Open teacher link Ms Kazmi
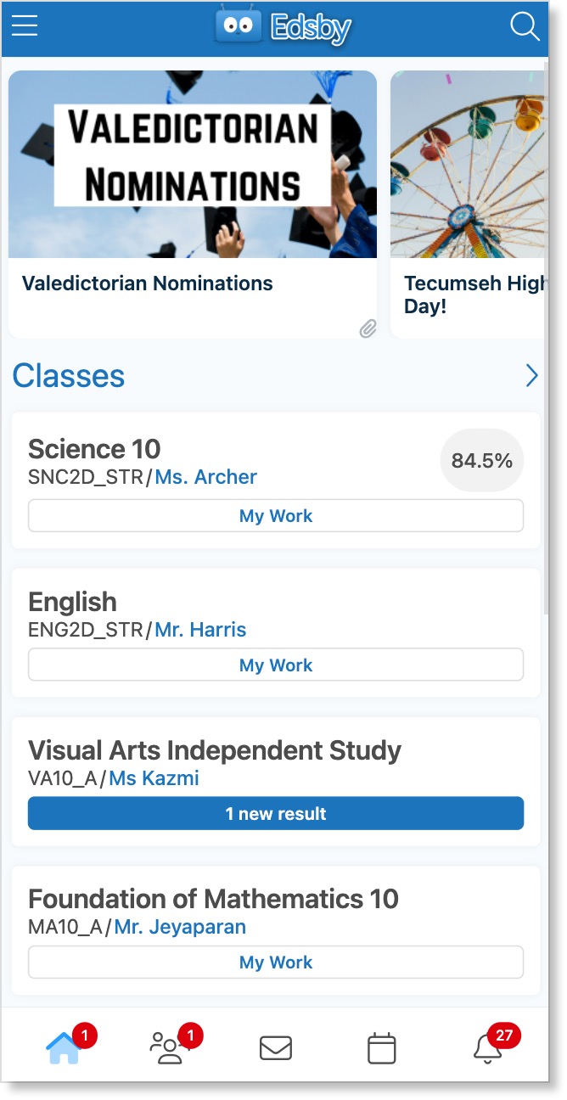 154,778
